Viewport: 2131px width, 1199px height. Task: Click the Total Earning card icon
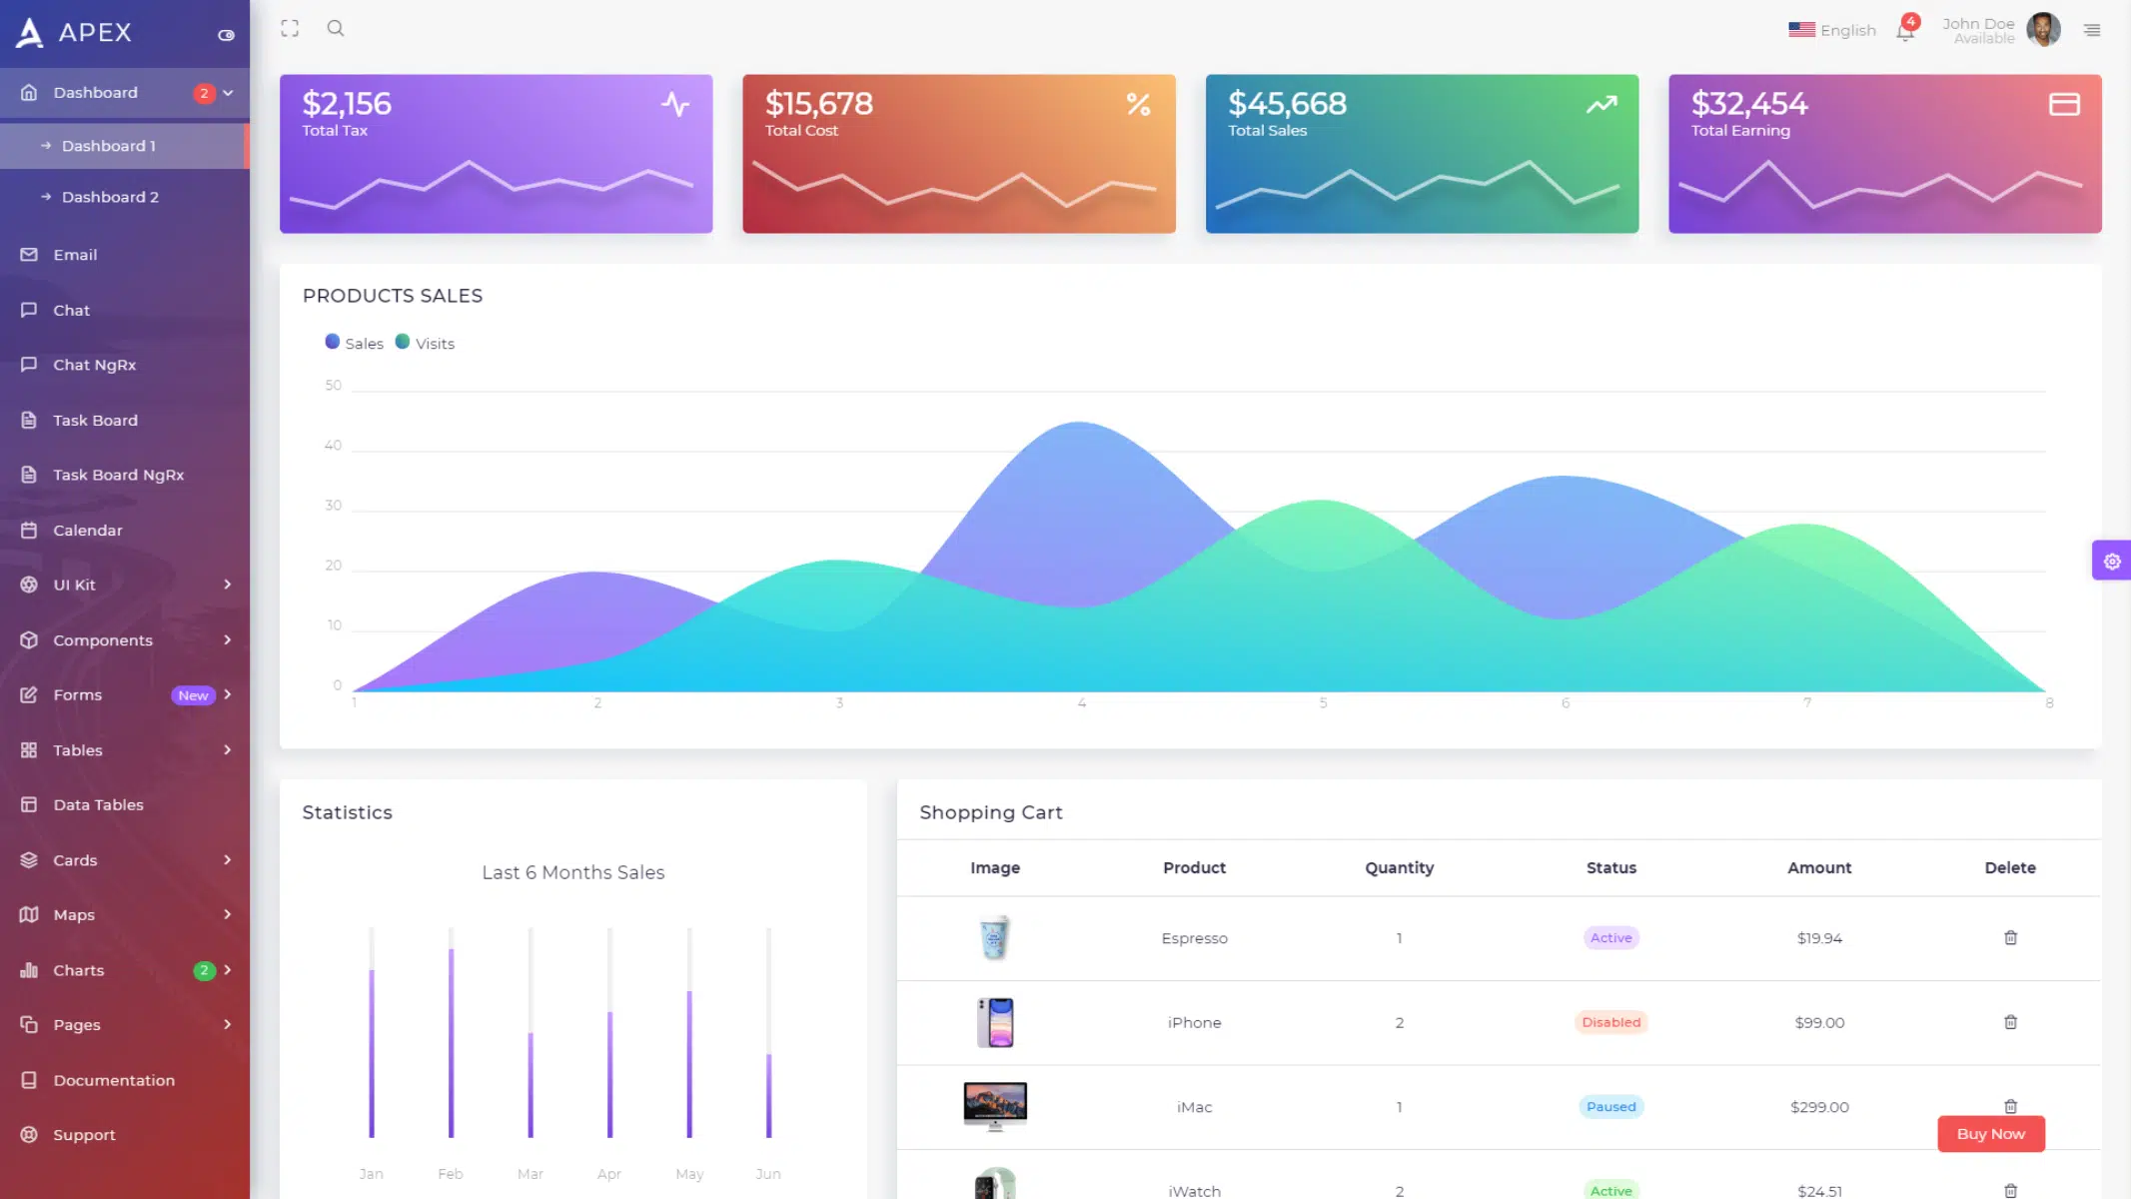[x=2064, y=104]
